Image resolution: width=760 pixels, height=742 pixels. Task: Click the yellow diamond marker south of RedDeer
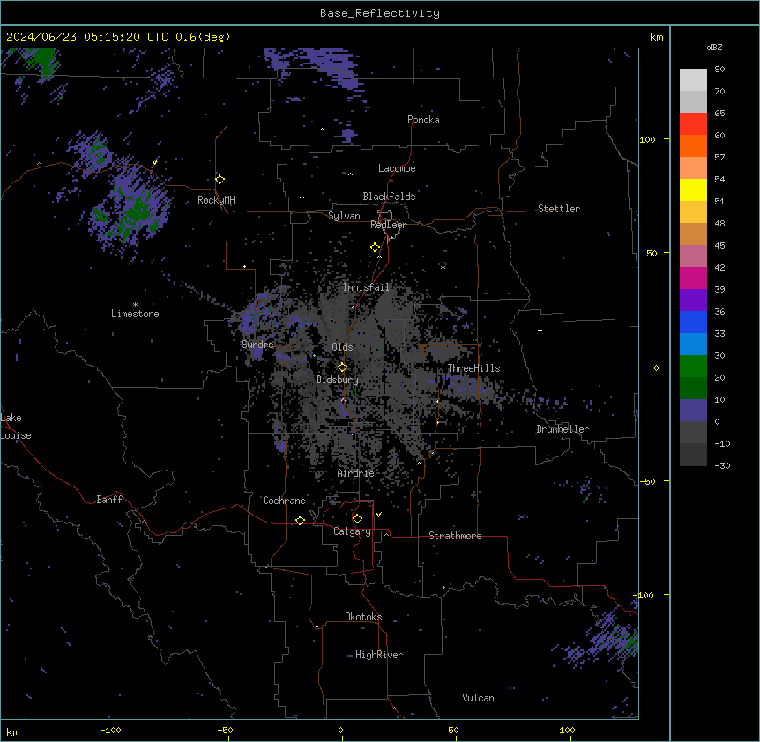point(375,248)
